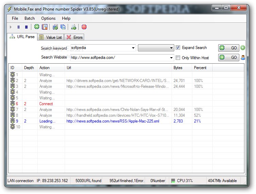Click the spider icon in row 10
The width and height of the screenshot is (256, 194).
pyautogui.click(x=13, y=127)
